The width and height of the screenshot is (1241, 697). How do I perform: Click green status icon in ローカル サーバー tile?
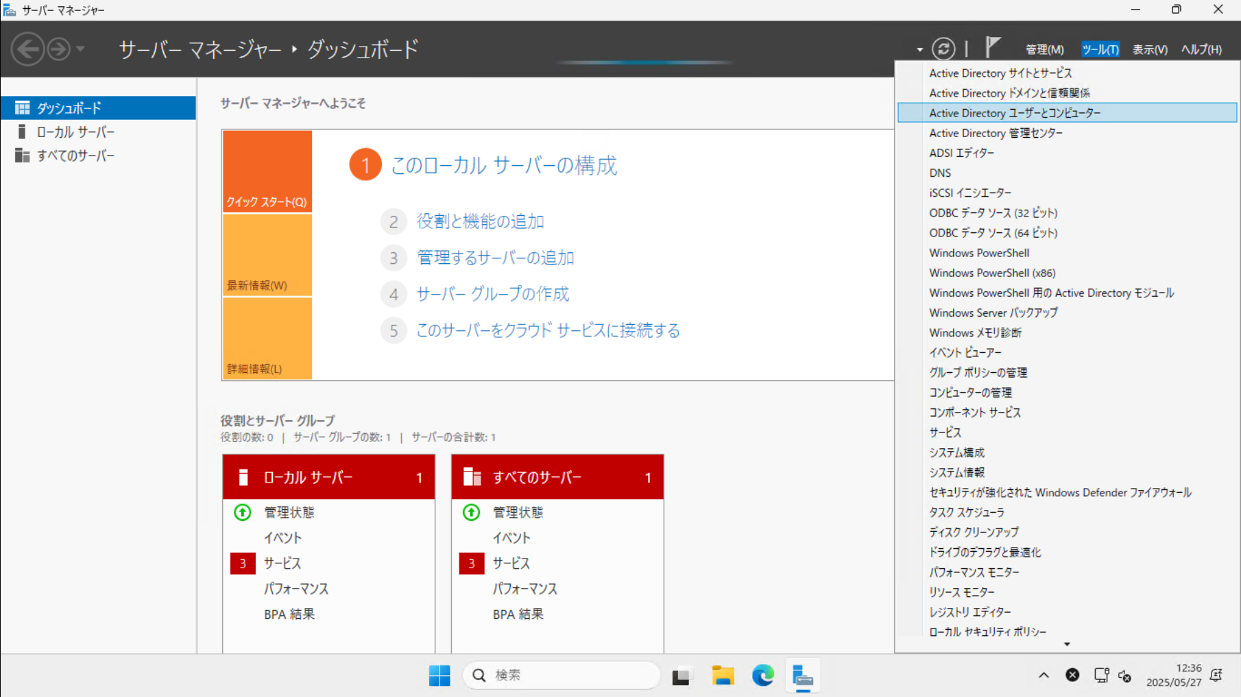tap(243, 512)
